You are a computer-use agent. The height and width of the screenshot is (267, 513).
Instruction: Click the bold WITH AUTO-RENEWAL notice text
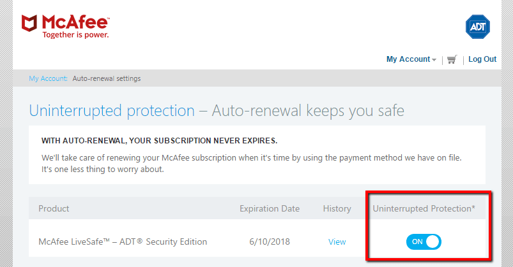point(160,140)
